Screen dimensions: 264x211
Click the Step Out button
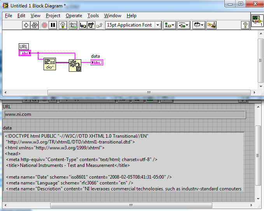[99, 25]
